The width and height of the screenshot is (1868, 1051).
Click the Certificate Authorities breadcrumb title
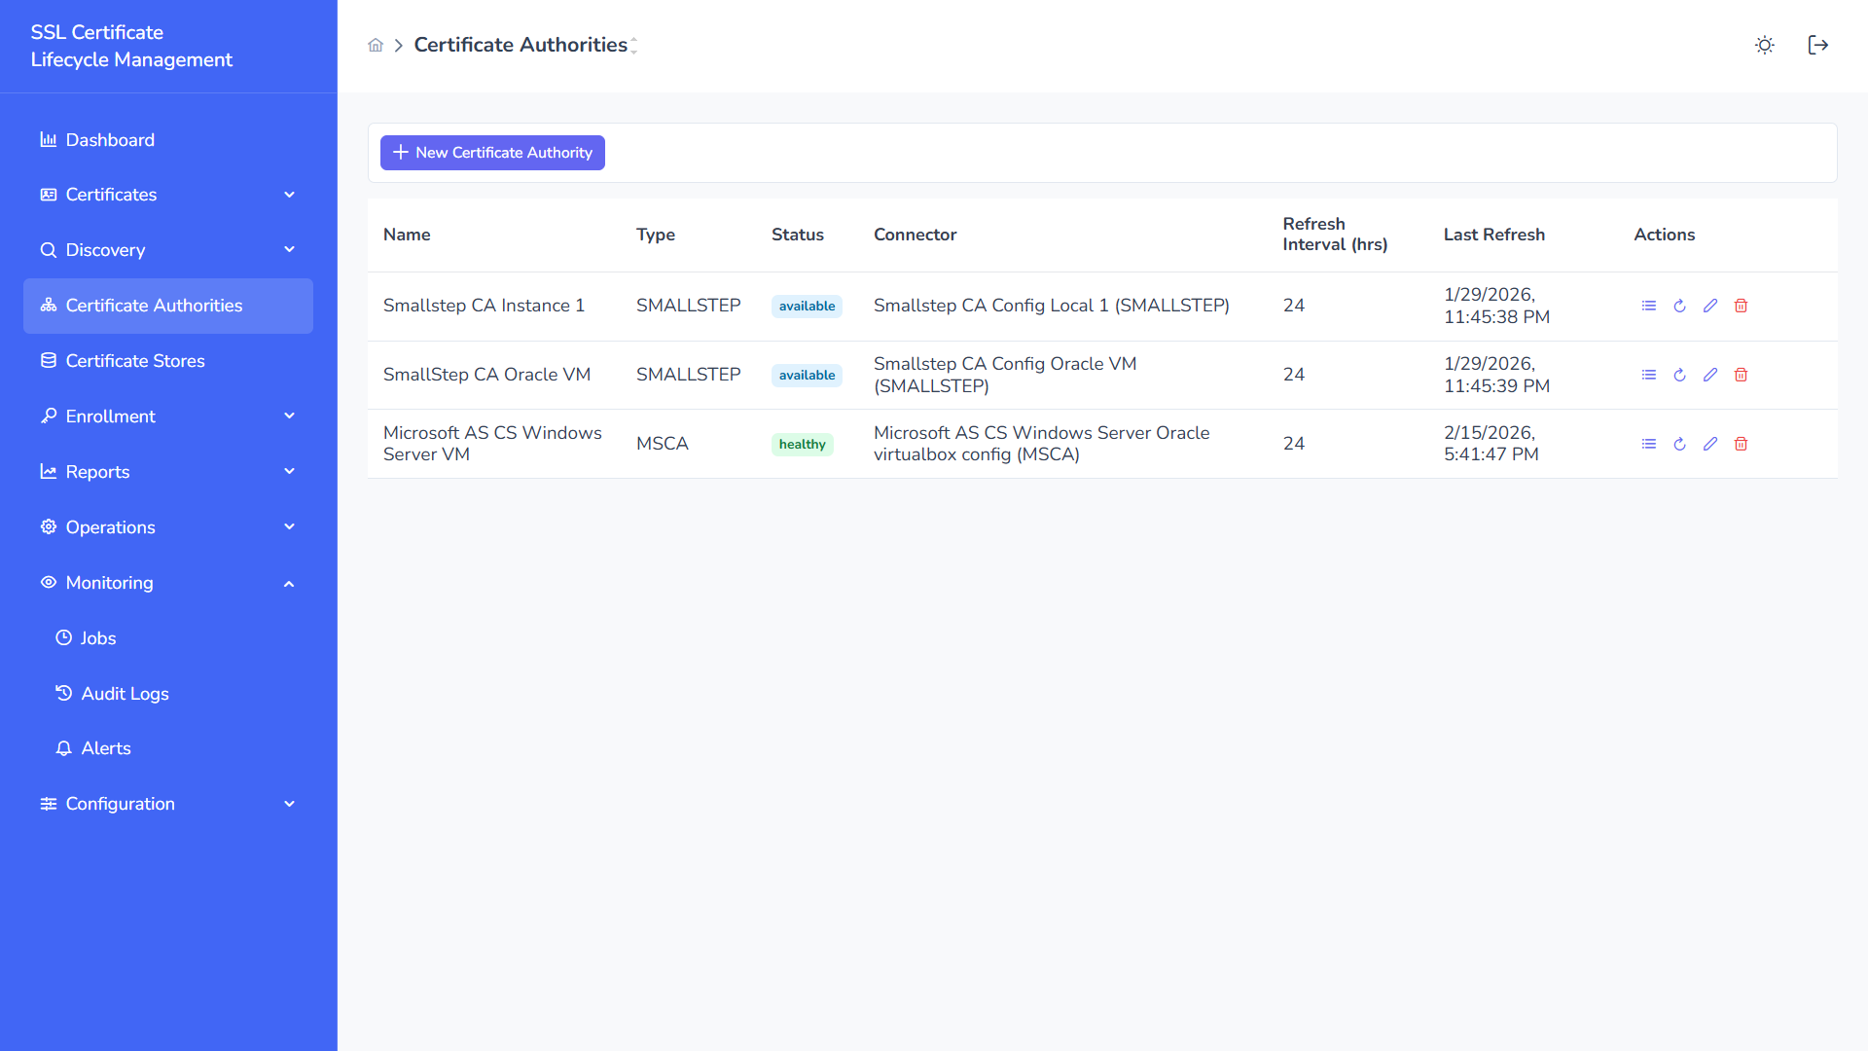click(521, 44)
